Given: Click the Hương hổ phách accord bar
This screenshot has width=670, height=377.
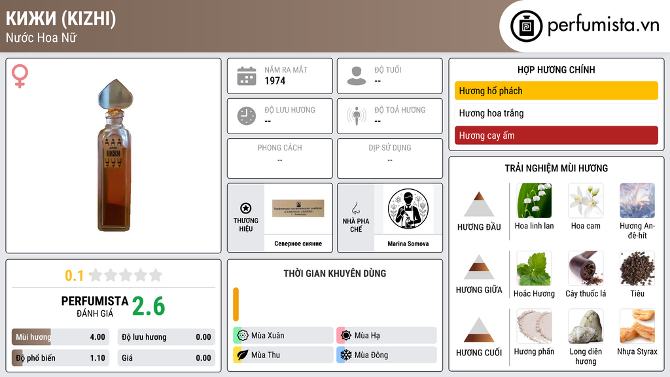Looking at the screenshot, I should (x=556, y=90).
